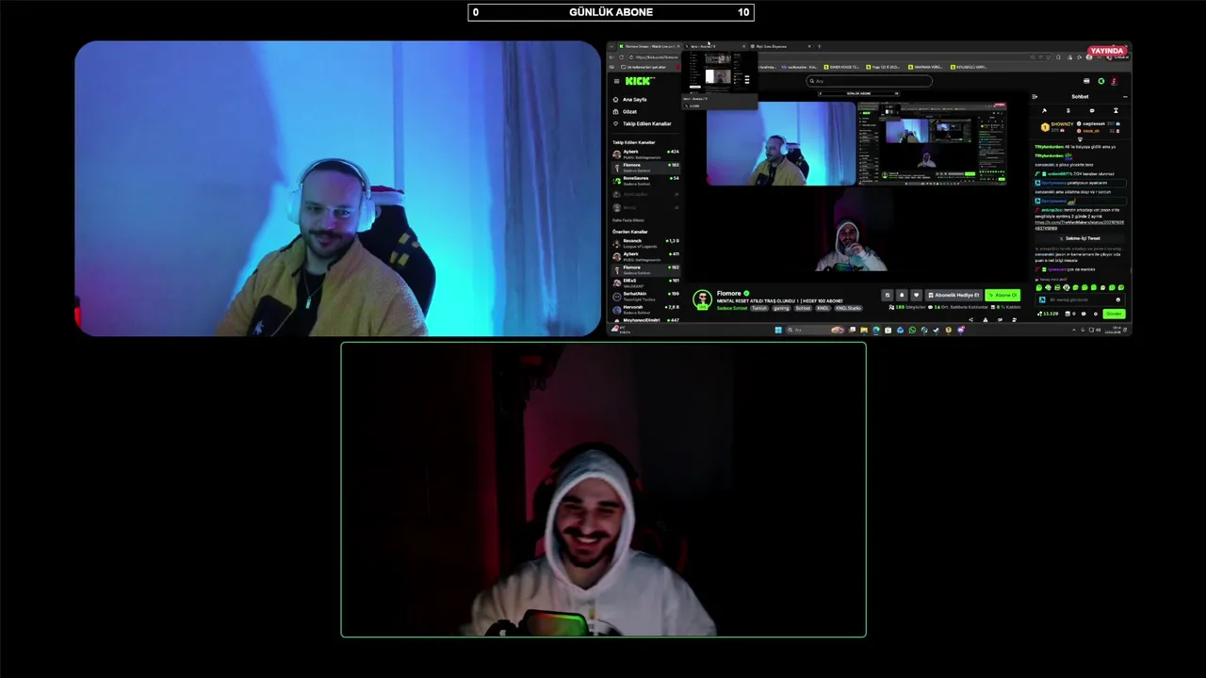The height and width of the screenshot is (678, 1206).
Task: Reload the page with the refresh icon
Action: (621, 57)
